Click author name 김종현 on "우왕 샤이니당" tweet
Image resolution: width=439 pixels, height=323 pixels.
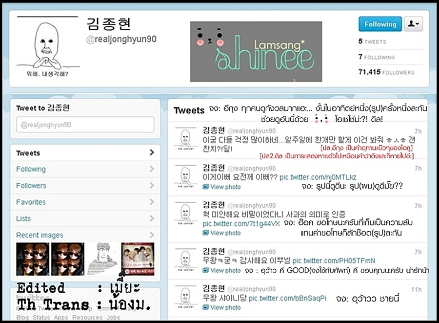[214, 288]
